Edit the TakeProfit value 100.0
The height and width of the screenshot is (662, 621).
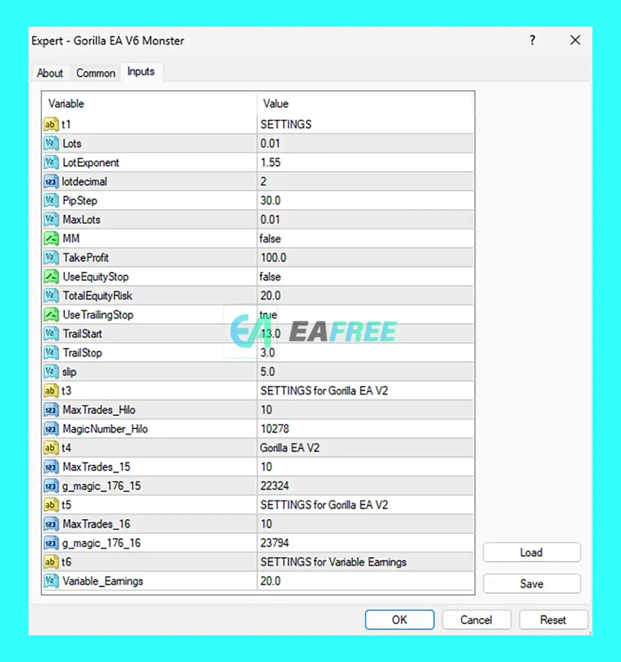(366, 258)
